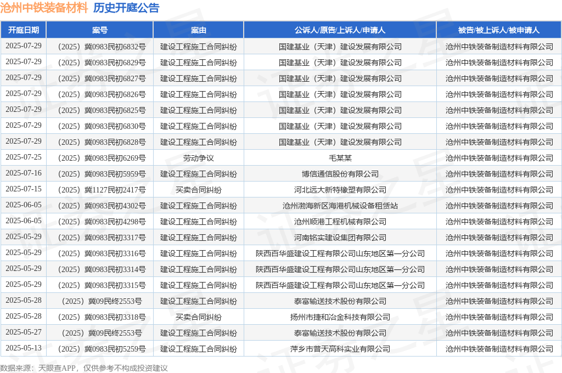Click plaintiff 扬州市捷和冶金科技有限公司
The width and height of the screenshot is (562, 373).
coord(340,317)
